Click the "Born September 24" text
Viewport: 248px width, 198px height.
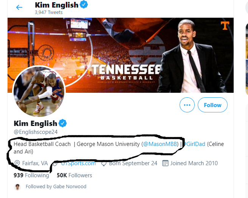click(133, 163)
